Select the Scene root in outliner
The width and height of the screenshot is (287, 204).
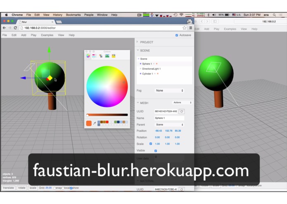(x=164, y=59)
